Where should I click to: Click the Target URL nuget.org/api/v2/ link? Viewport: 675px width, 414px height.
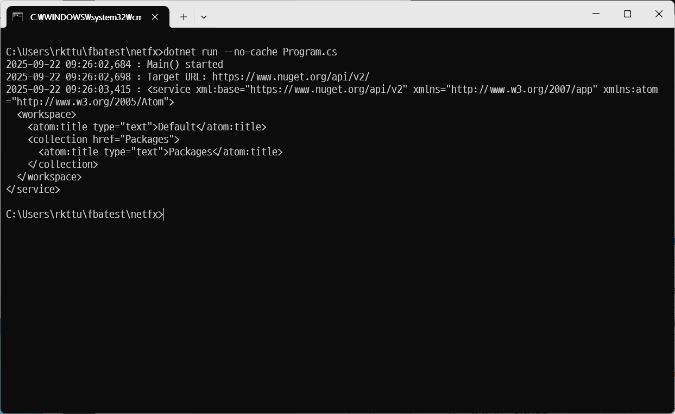[x=291, y=77]
